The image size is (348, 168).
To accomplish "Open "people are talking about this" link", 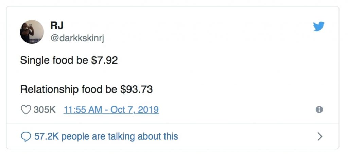I will click(120, 136).
